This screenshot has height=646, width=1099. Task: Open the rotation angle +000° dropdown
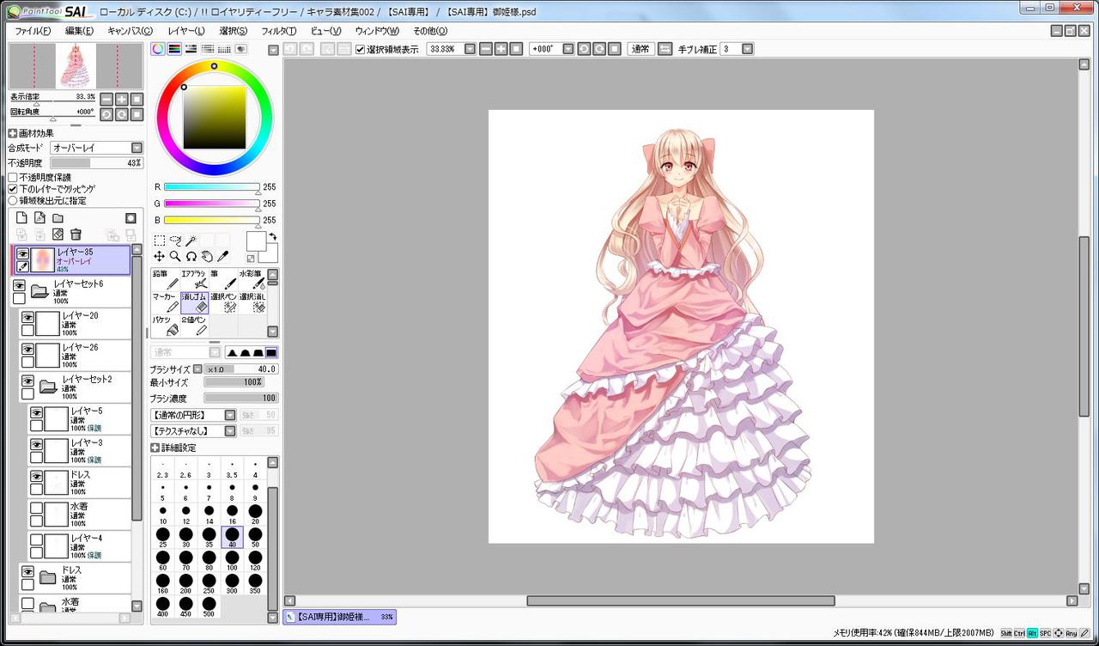click(568, 49)
